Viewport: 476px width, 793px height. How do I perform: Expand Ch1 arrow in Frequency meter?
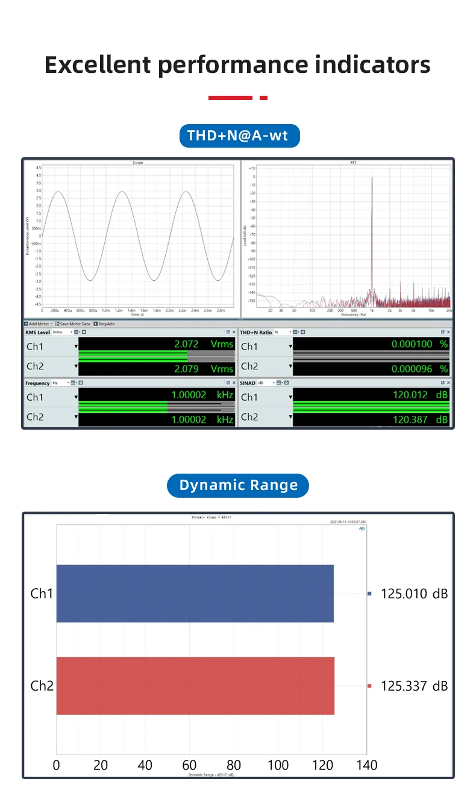(x=77, y=397)
